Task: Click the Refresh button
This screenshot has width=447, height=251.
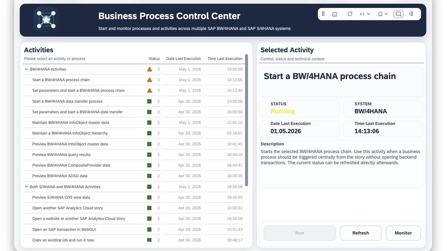Action: 361,233
